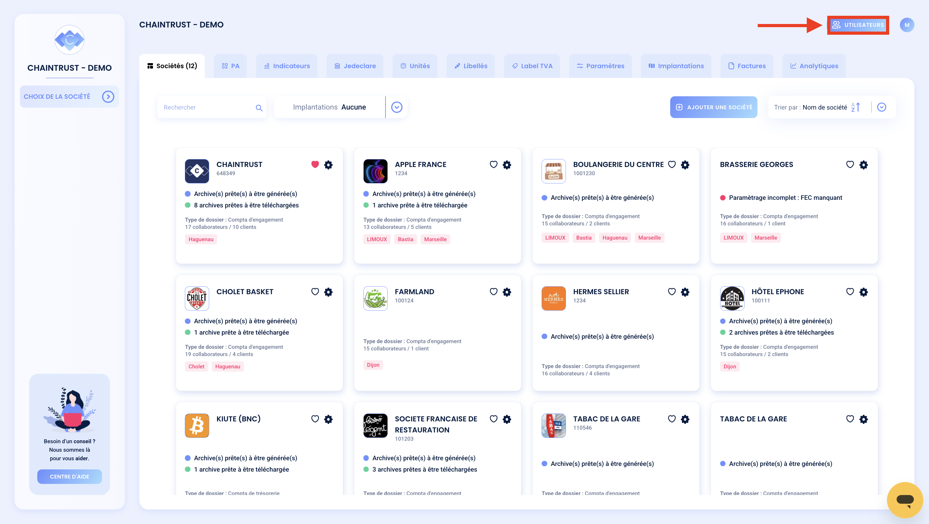Expand the Implantations filter dropdown arrow
929x524 pixels.
[397, 107]
